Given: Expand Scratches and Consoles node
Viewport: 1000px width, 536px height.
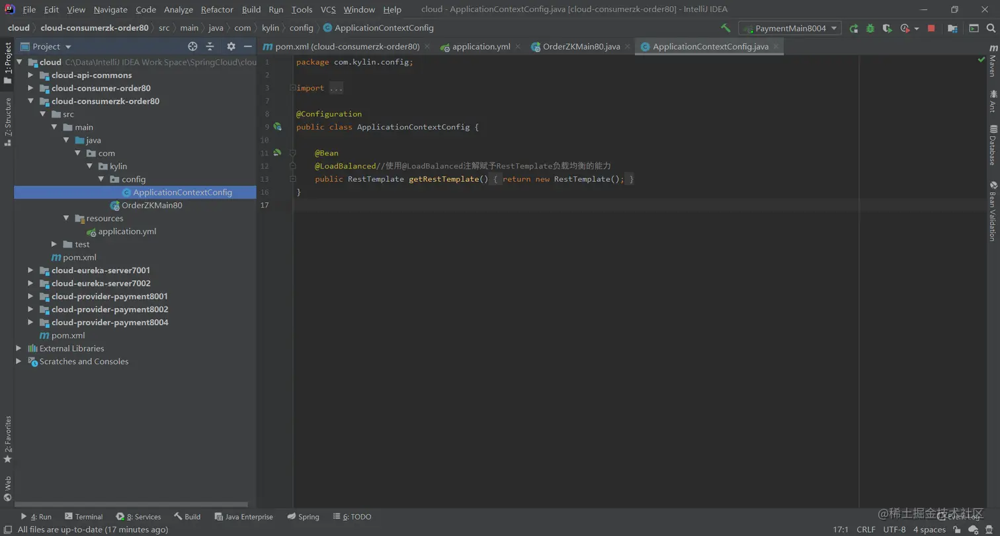Looking at the screenshot, I should pyautogui.click(x=19, y=362).
